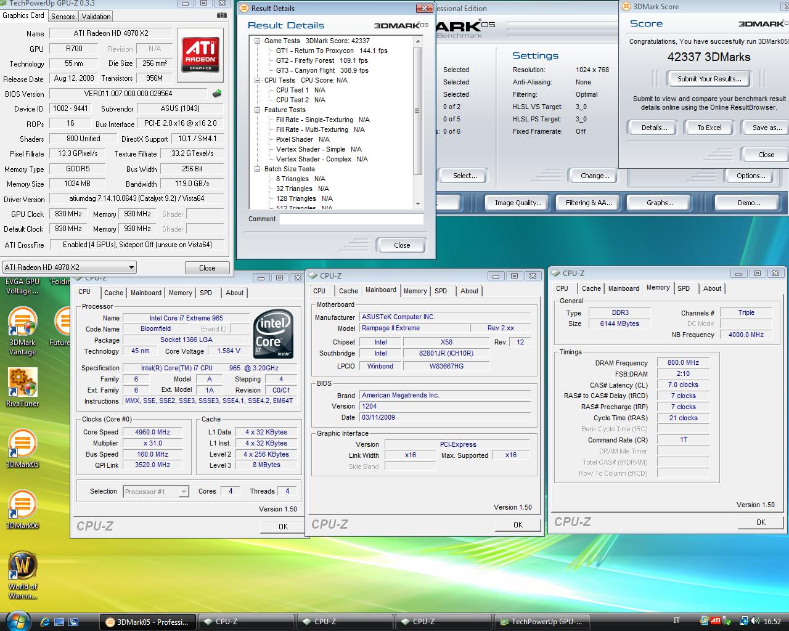Open the 3DMark06 desktop shortcut

[22, 510]
